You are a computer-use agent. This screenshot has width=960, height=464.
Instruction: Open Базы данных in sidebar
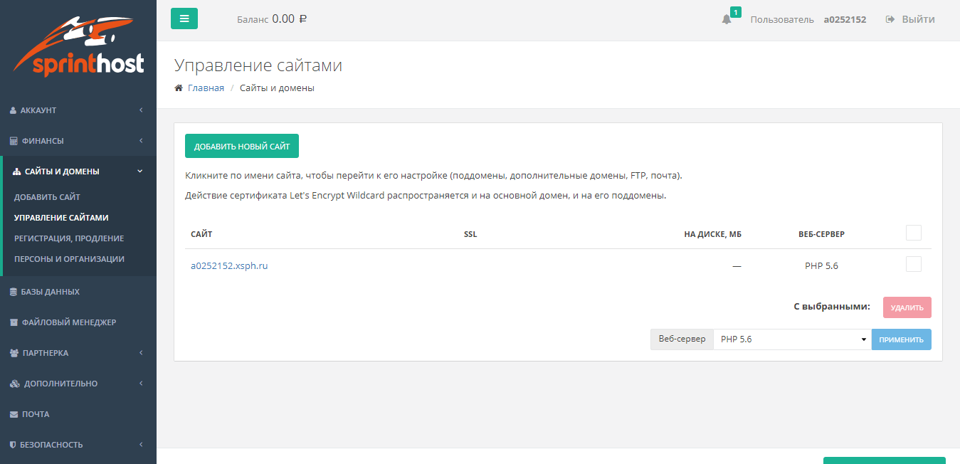[50, 292]
